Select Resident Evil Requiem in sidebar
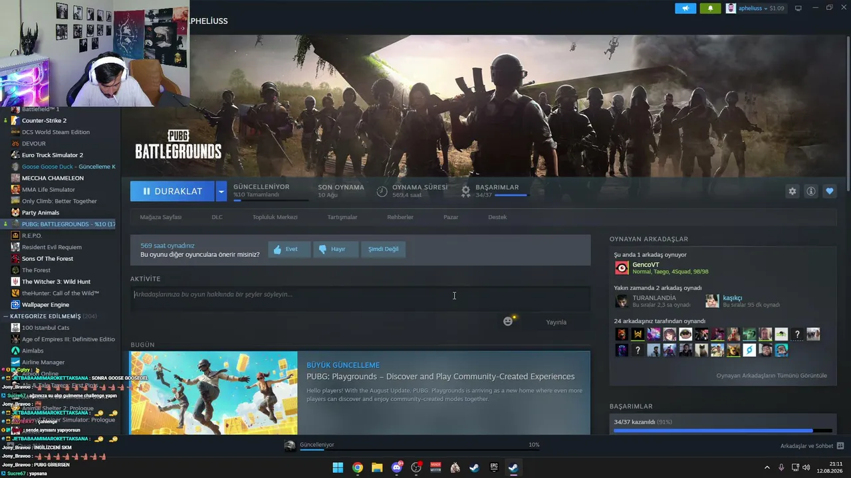This screenshot has height=478, width=851. pyautogui.click(x=52, y=247)
